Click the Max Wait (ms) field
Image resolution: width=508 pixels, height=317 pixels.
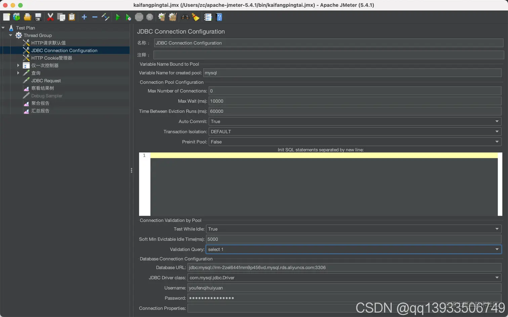click(355, 101)
